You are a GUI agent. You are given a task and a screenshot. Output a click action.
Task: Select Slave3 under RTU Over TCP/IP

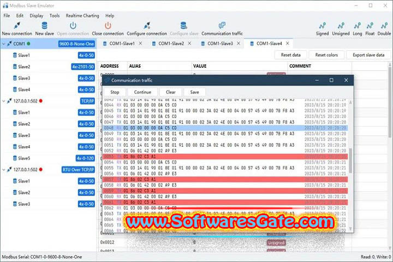(x=48, y=204)
